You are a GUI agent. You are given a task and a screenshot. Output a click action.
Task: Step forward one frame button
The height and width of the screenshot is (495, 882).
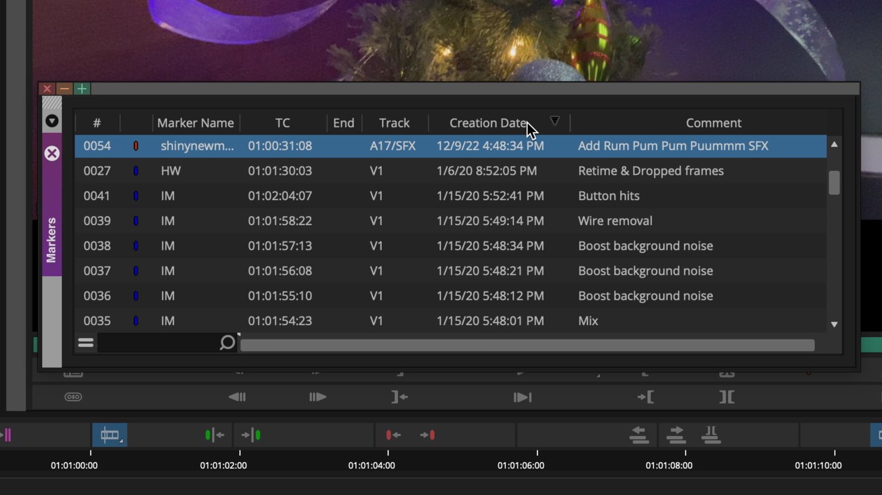pos(318,397)
